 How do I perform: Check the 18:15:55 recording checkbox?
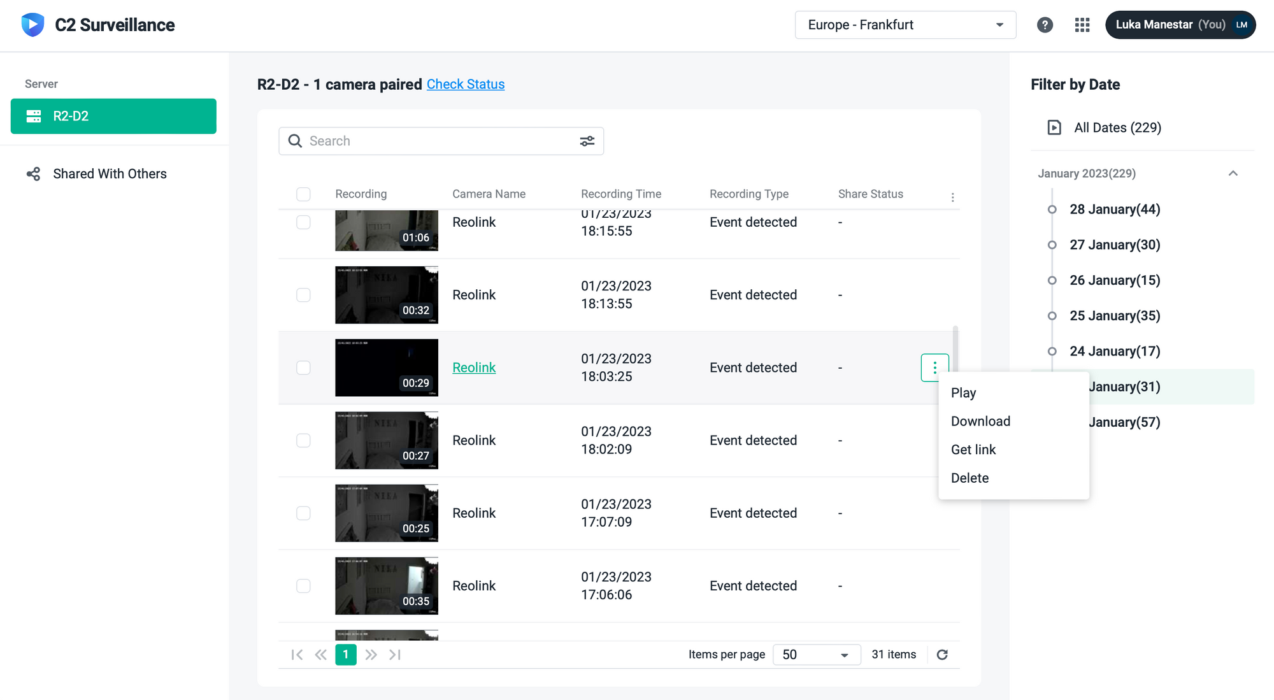pyautogui.click(x=303, y=222)
